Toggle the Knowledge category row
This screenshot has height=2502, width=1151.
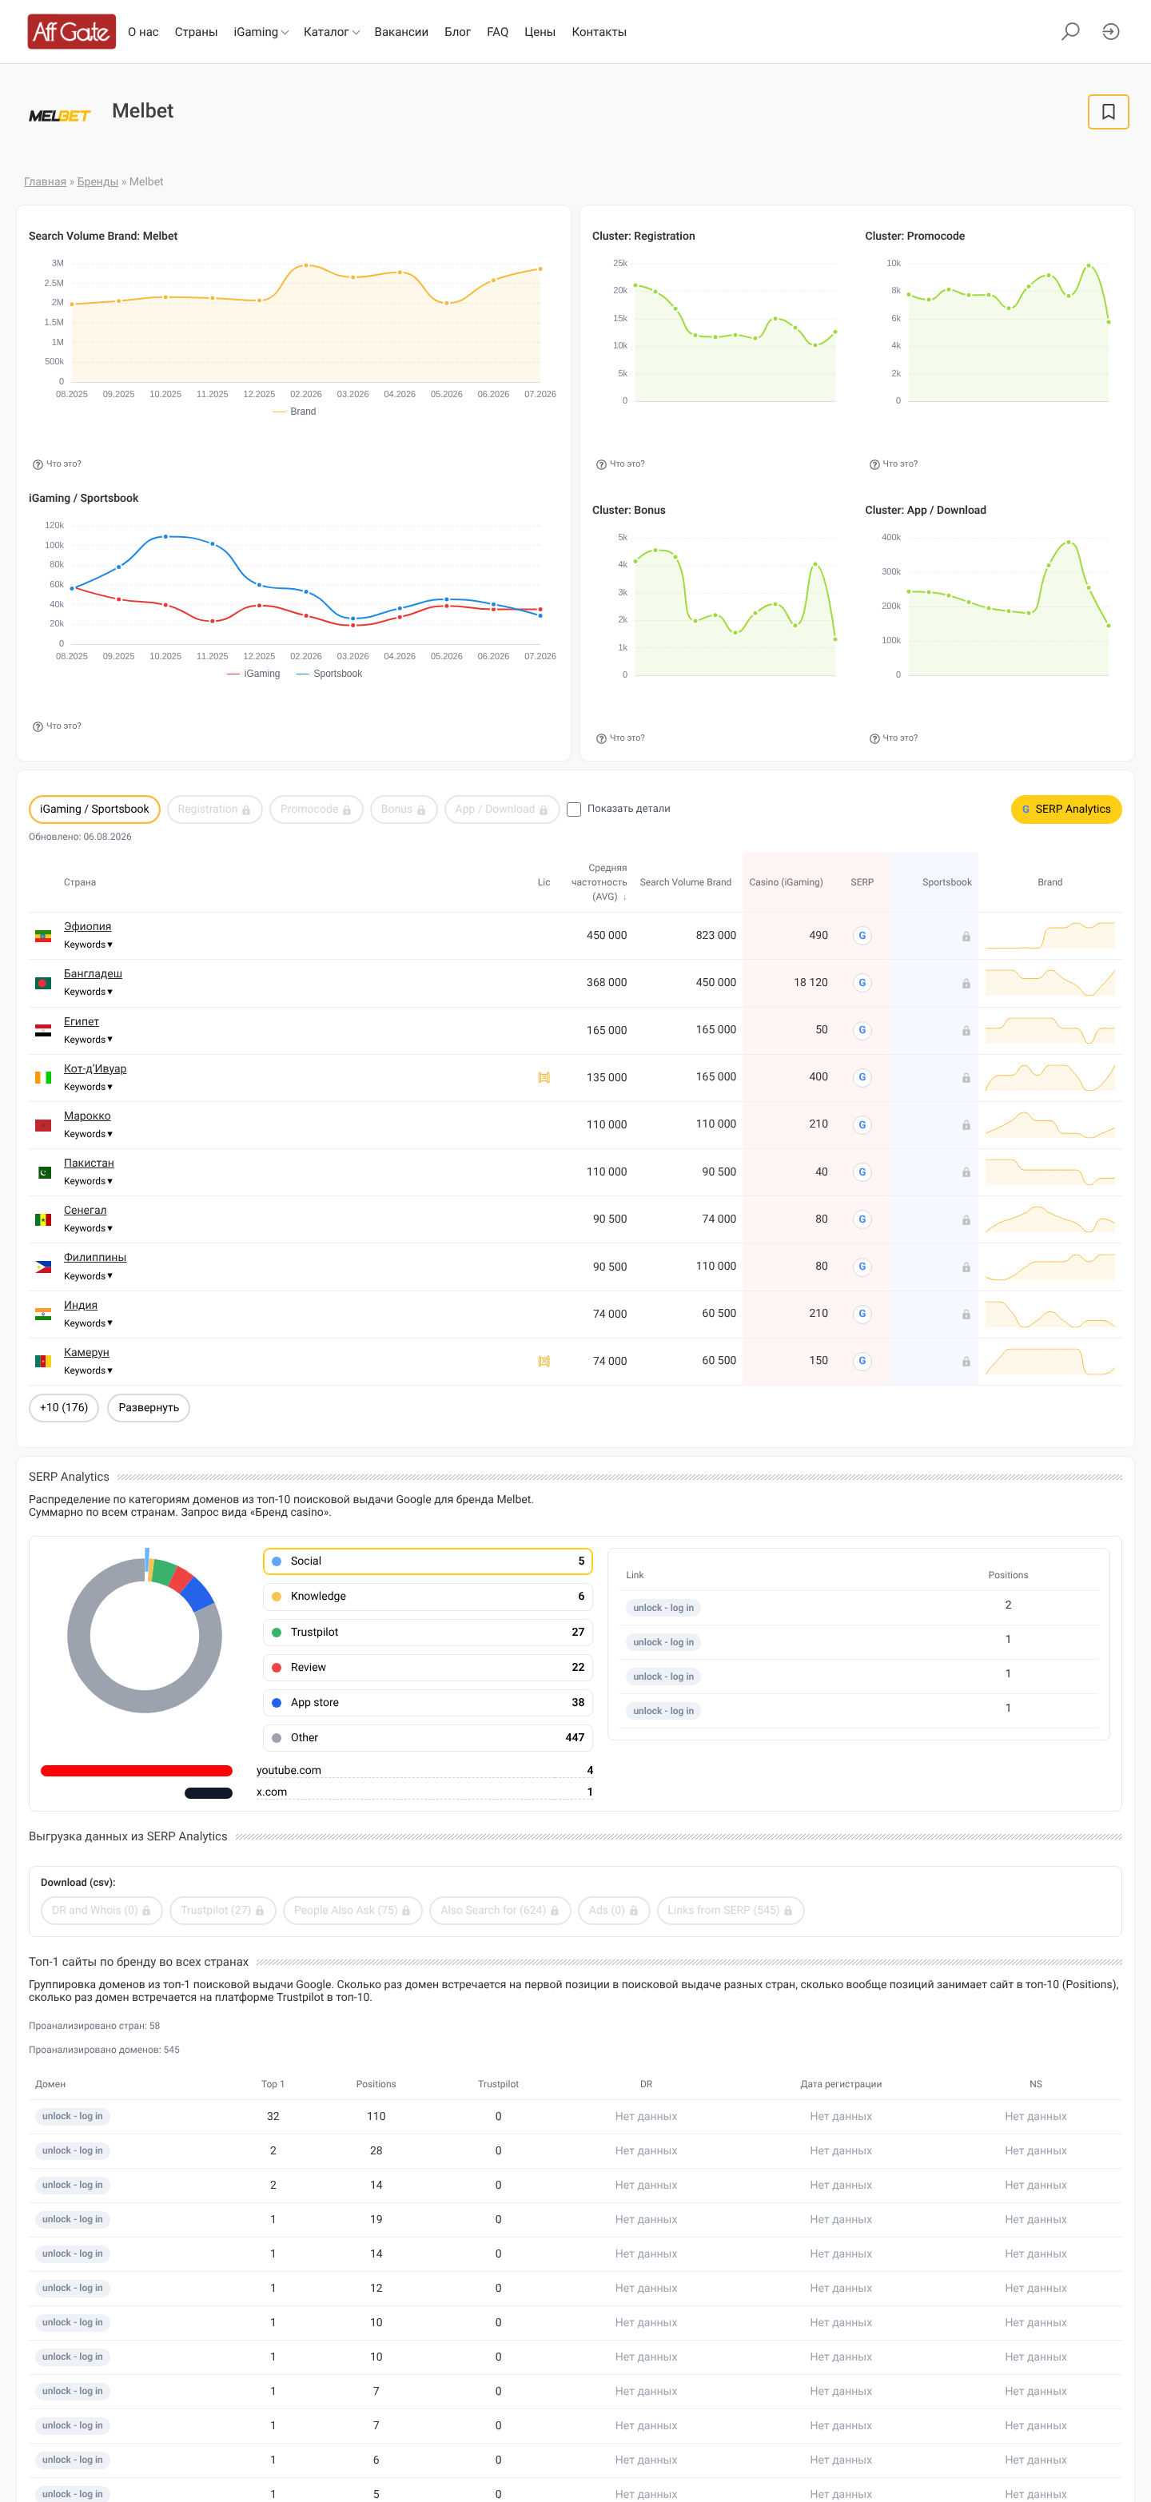[x=428, y=1597]
